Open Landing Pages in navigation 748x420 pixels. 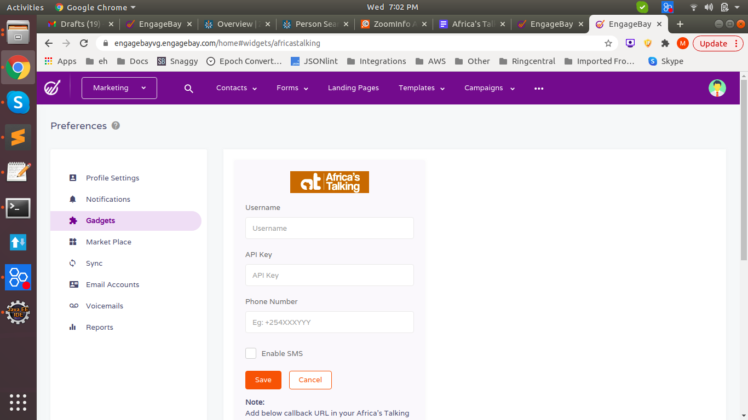pyautogui.click(x=353, y=88)
